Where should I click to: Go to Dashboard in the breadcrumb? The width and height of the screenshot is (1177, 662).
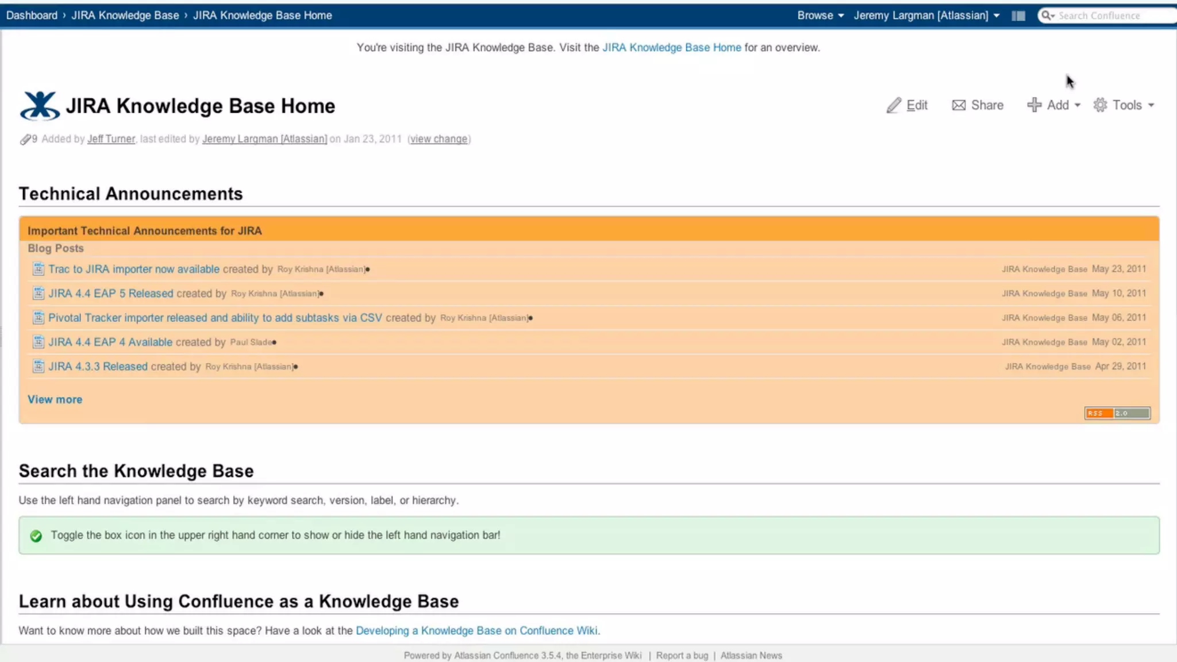[32, 16]
